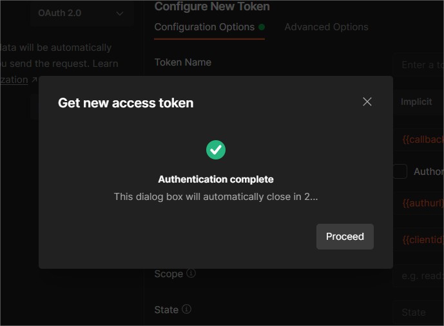Expand the Implicit grant type dropdown
This screenshot has height=326, width=444.
pos(419,102)
